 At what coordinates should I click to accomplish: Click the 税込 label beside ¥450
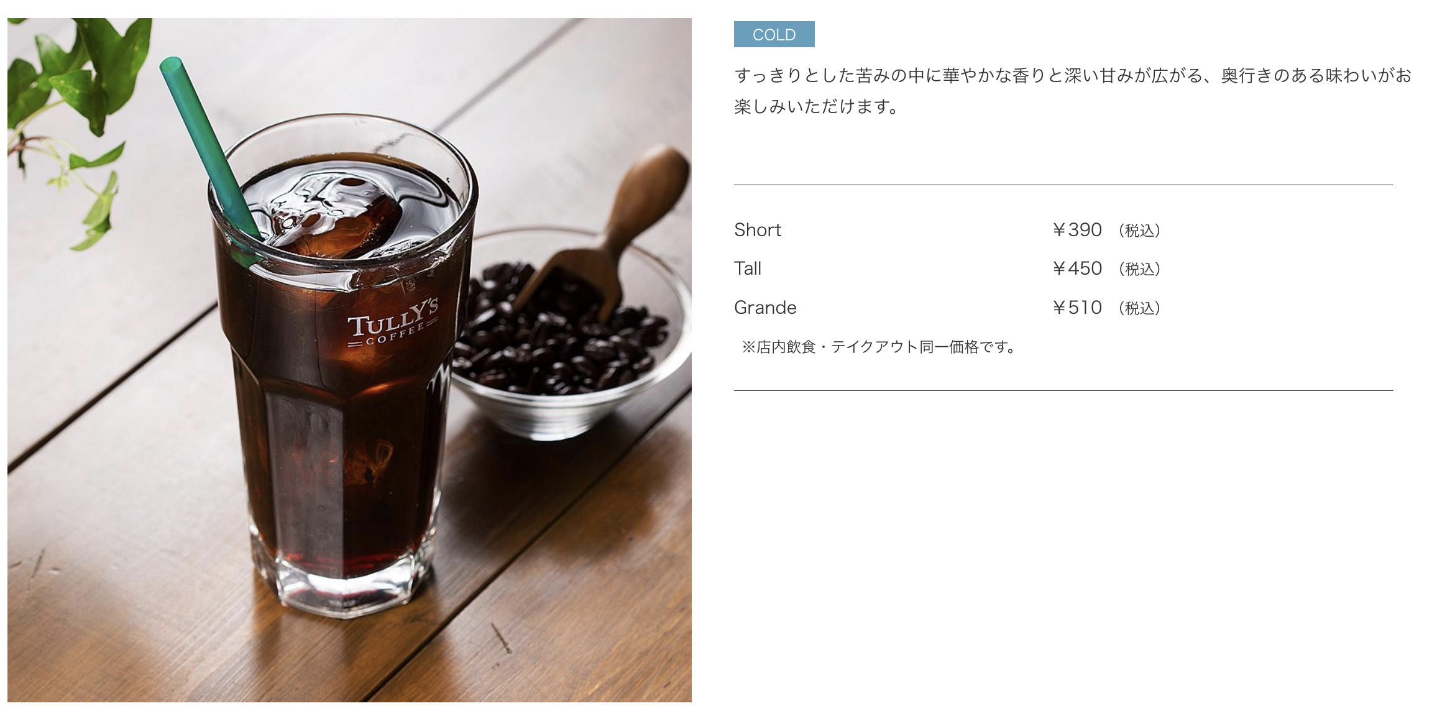[x=1139, y=269]
